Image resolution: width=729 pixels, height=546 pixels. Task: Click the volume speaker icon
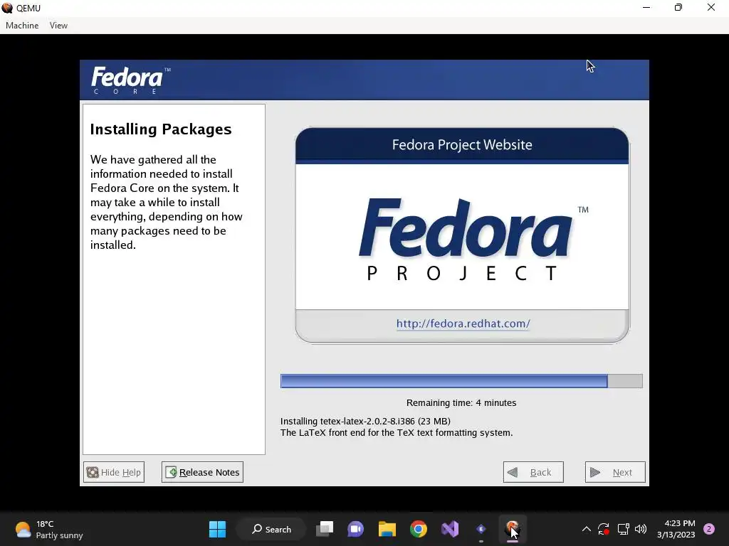tap(641, 529)
